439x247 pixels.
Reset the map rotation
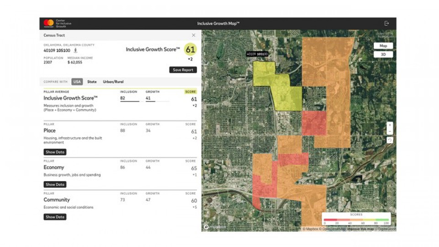pos(389,140)
